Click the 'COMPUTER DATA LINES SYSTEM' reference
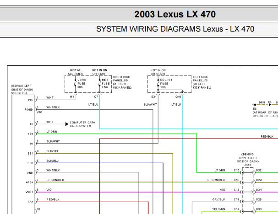 [82, 124]
